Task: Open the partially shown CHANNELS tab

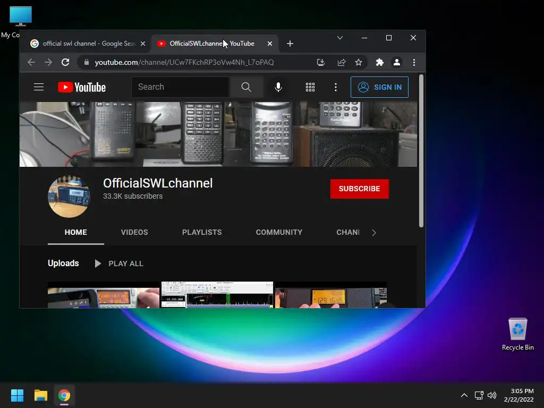Action: coord(347,233)
